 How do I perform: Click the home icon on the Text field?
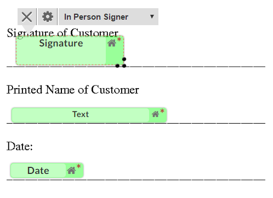pyautogui.click(x=155, y=114)
